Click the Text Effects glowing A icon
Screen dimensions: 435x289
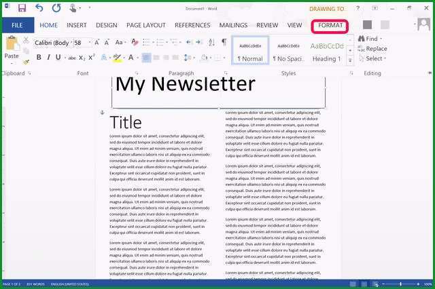104,58
